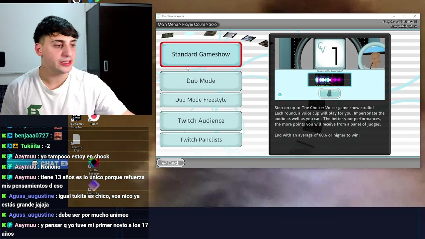Open the Twitch Panelists mode
The height and width of the screenshot is (239, 425).
point(201,139)
